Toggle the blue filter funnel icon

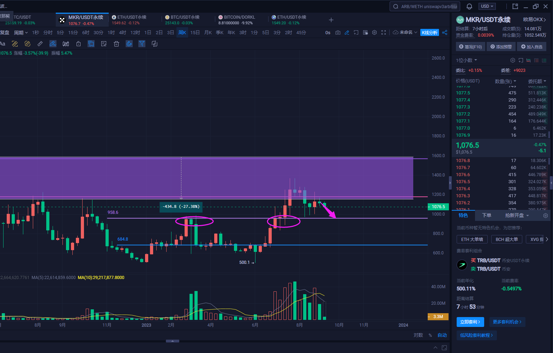point(142,44)
